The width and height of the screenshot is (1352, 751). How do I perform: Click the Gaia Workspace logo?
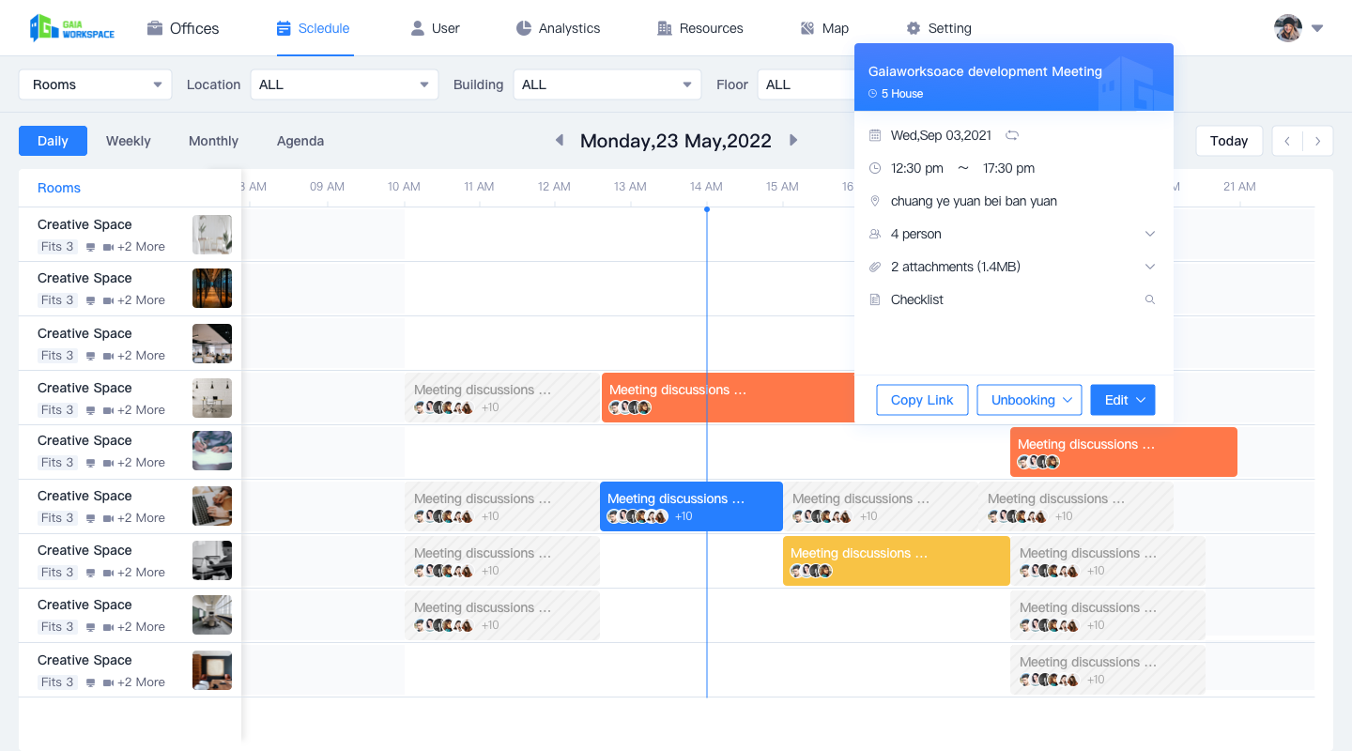(71, 28)
